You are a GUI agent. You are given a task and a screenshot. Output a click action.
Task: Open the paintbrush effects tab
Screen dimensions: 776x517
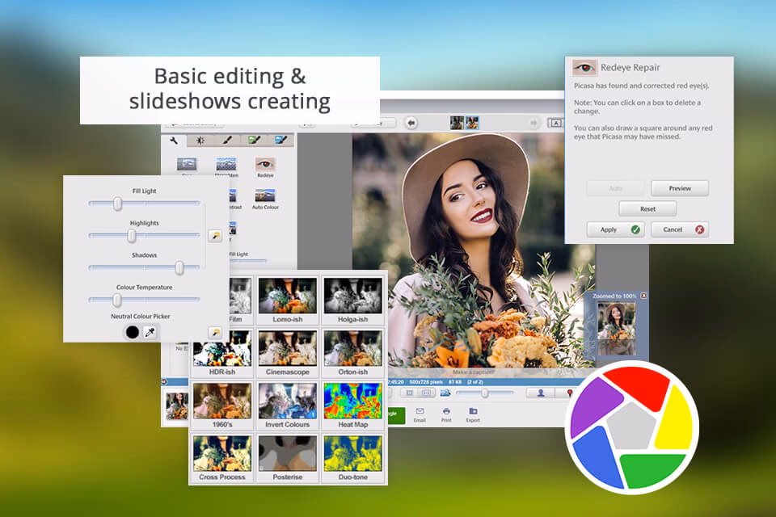click(228, 140)
